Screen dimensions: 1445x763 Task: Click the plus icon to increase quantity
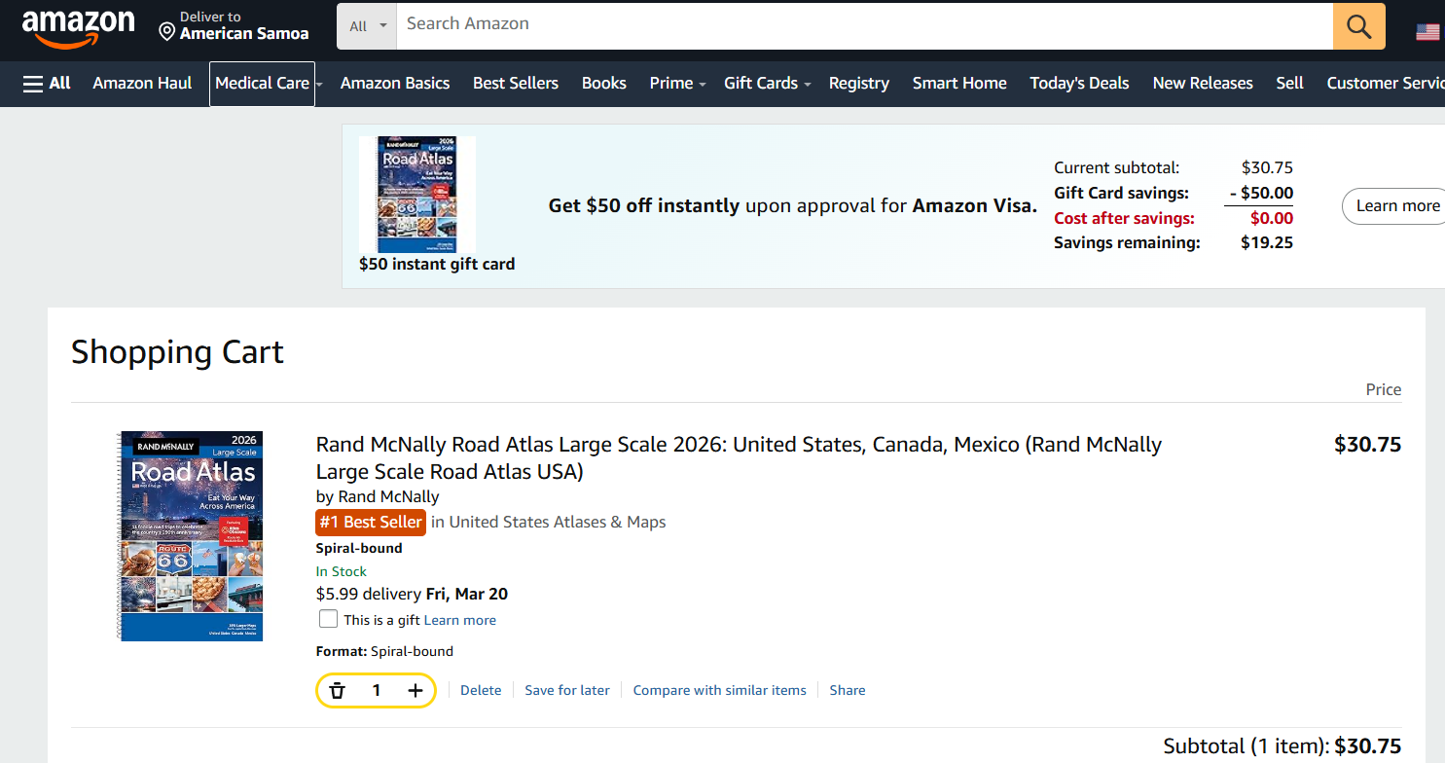[x=415, y=690]
